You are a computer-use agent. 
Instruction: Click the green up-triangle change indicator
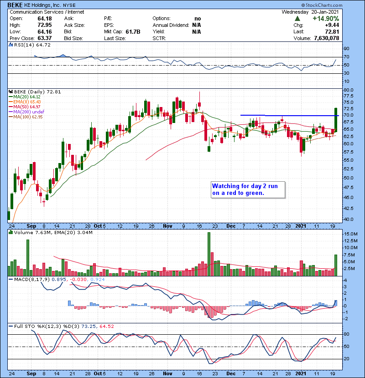click(x=297, y=19)
